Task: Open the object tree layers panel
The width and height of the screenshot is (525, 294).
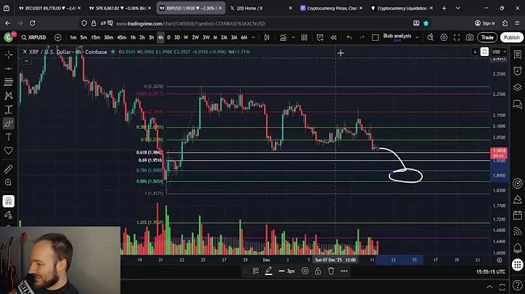Action: click(x=518, y=87)
